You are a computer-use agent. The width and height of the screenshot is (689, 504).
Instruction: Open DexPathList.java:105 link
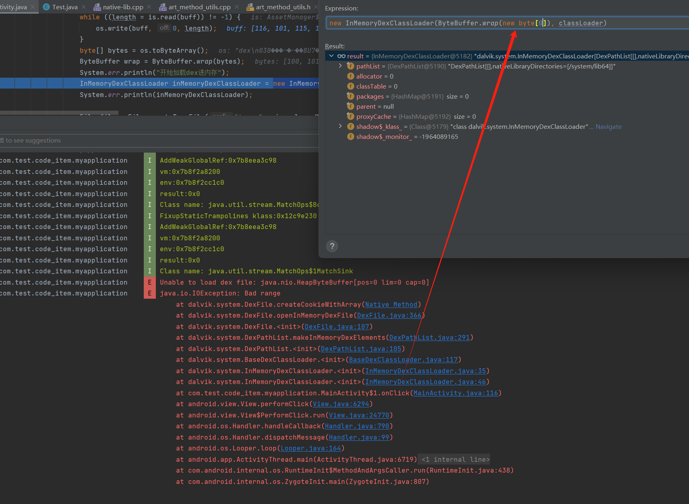(x=361, y=349)
